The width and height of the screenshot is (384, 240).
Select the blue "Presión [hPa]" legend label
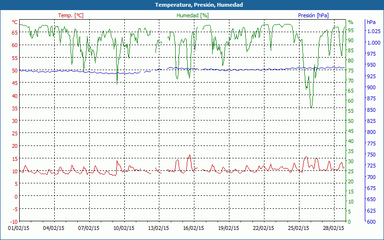tap(313, 15)
